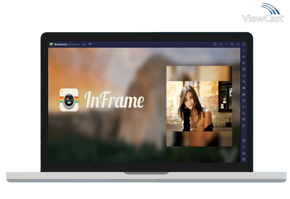Rotate the screen using the sidebar icon
This screenshot has width=290, height=199.
point(244,113)
